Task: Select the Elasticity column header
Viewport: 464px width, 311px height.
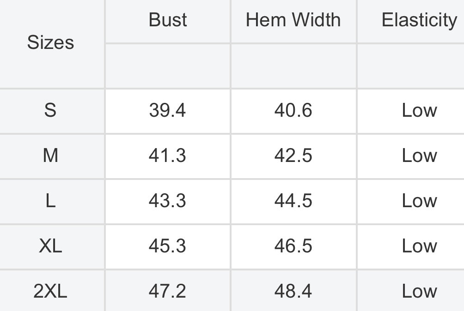Action: (x=419, y=20)
